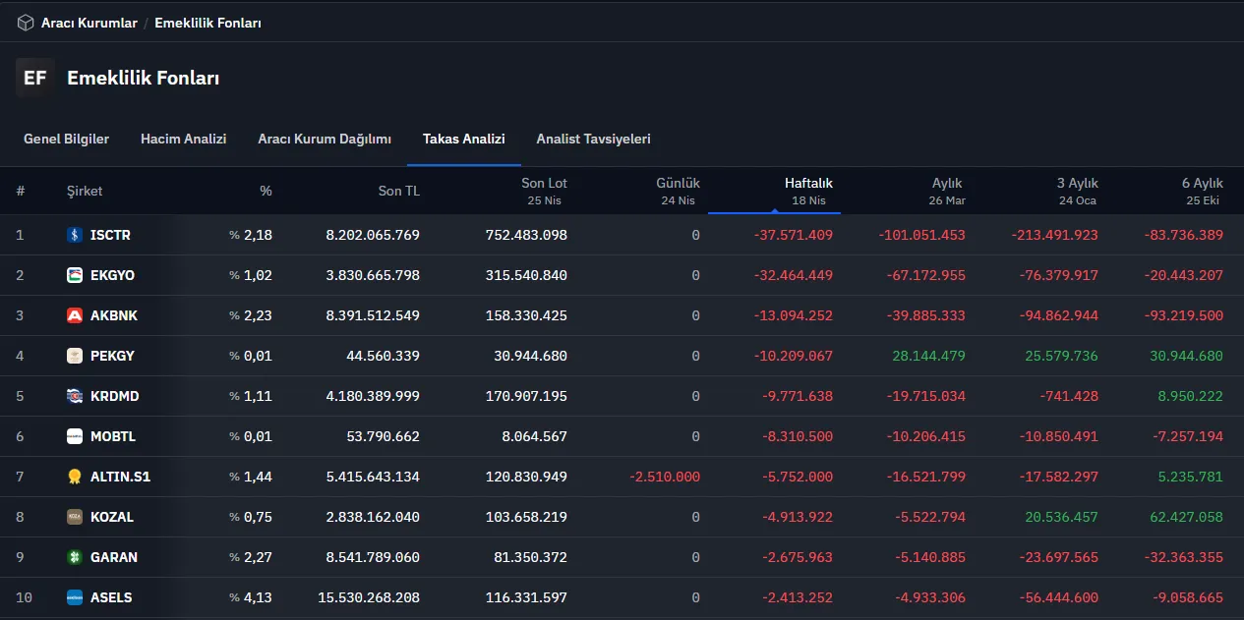1244x620 pixels.
Task: Click KOZAL's 3-month value 20.536.457
Action: [1062, 517]
